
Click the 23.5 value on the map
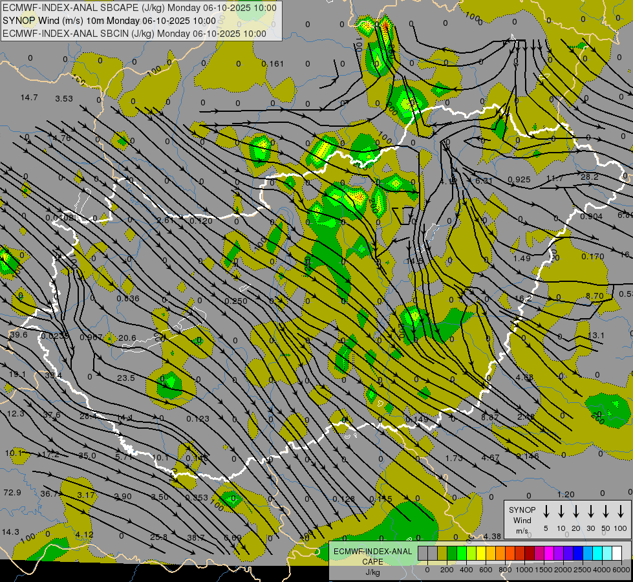click(x=126, y=378)
